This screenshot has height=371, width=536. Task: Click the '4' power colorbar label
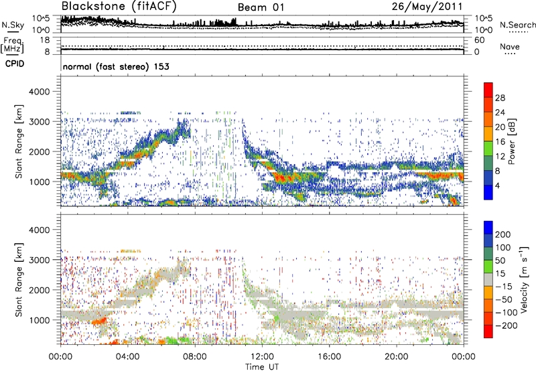pos(497,185)
